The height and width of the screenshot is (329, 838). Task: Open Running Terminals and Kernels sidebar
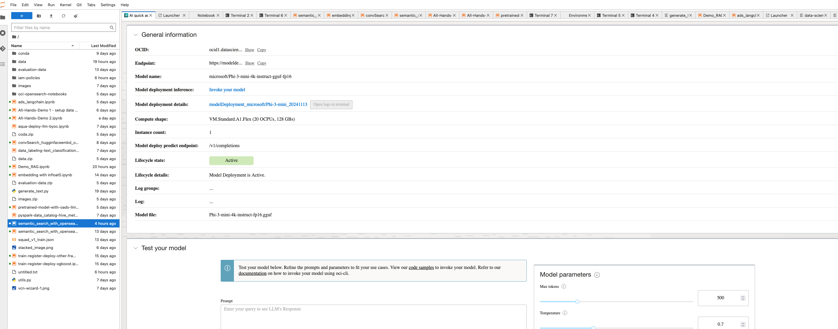3,33
